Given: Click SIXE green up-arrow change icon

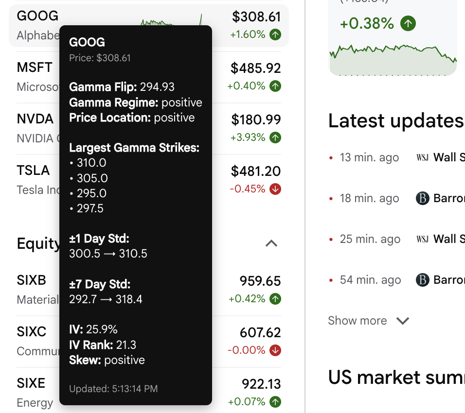Looking at the screenshot, I should click(x=275, y=402).
